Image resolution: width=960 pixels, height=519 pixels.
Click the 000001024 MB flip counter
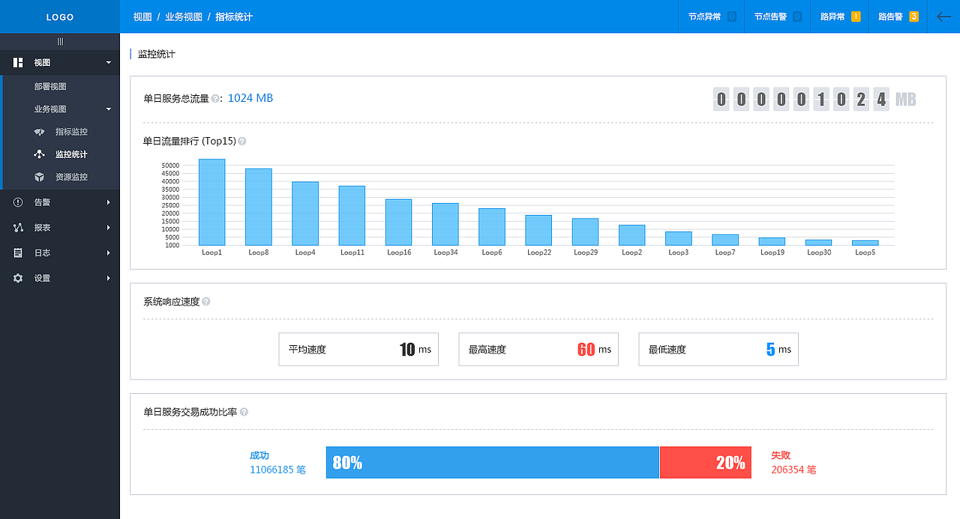click(814, 99)
